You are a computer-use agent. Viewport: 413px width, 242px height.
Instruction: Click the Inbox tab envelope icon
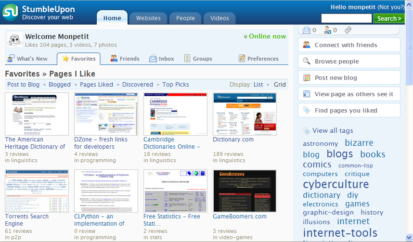click(153, 59)
